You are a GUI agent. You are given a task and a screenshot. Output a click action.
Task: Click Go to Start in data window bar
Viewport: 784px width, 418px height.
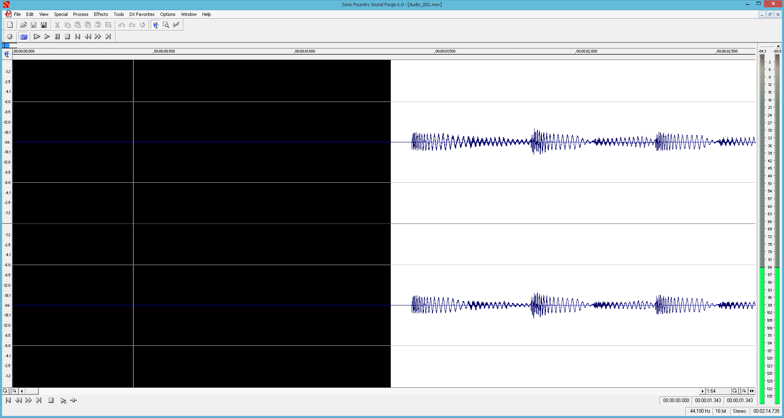tap(8, 400)
